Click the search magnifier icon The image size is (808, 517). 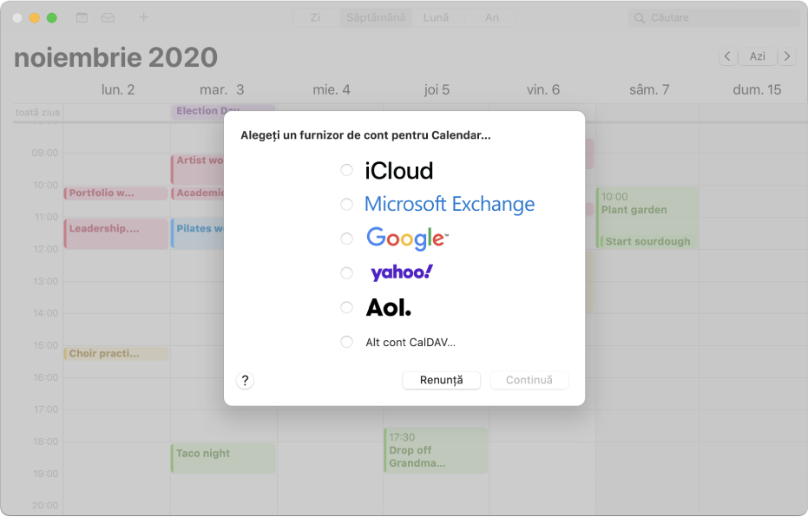[639, 18]
